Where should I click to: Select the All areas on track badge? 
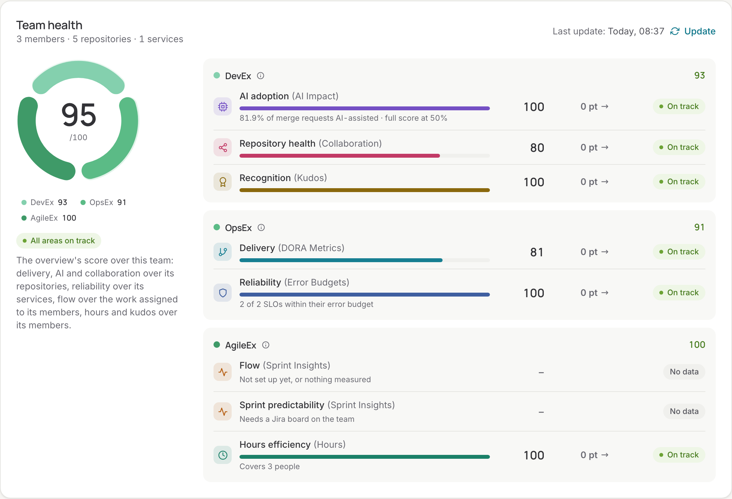coord(59,241)
